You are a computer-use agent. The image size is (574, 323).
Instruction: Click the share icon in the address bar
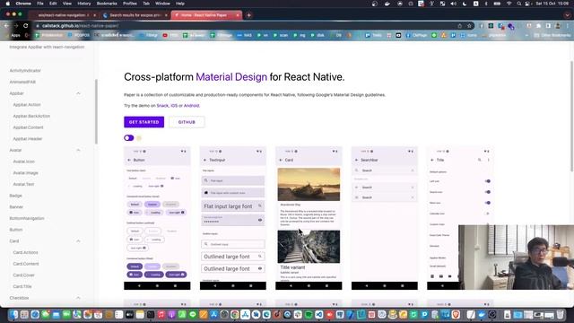coord(460,26)
